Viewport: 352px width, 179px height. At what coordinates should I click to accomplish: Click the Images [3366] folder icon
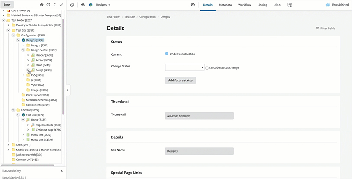(28, 90)
